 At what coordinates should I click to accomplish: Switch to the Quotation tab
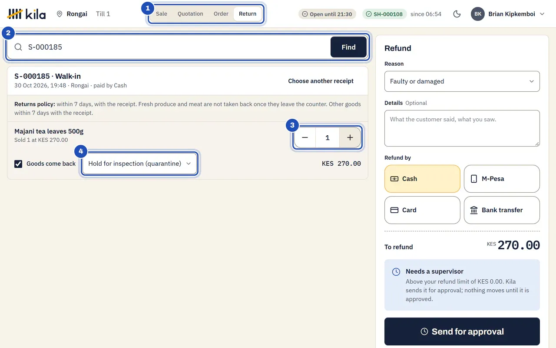coord(190,14)
